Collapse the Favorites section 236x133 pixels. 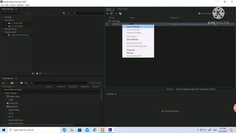coord(3,17)
